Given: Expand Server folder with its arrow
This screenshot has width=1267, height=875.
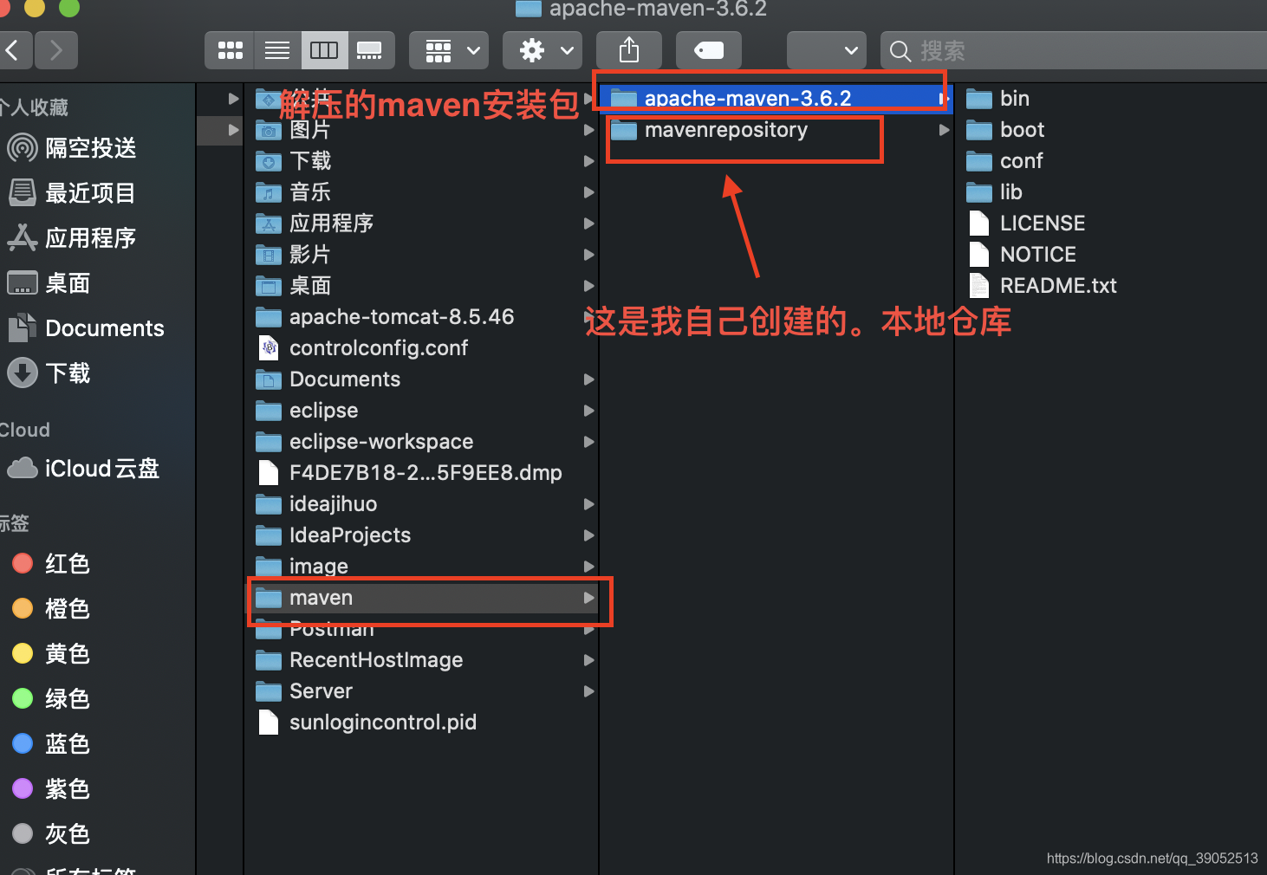Looking at the screenshot, I should 588,691.
